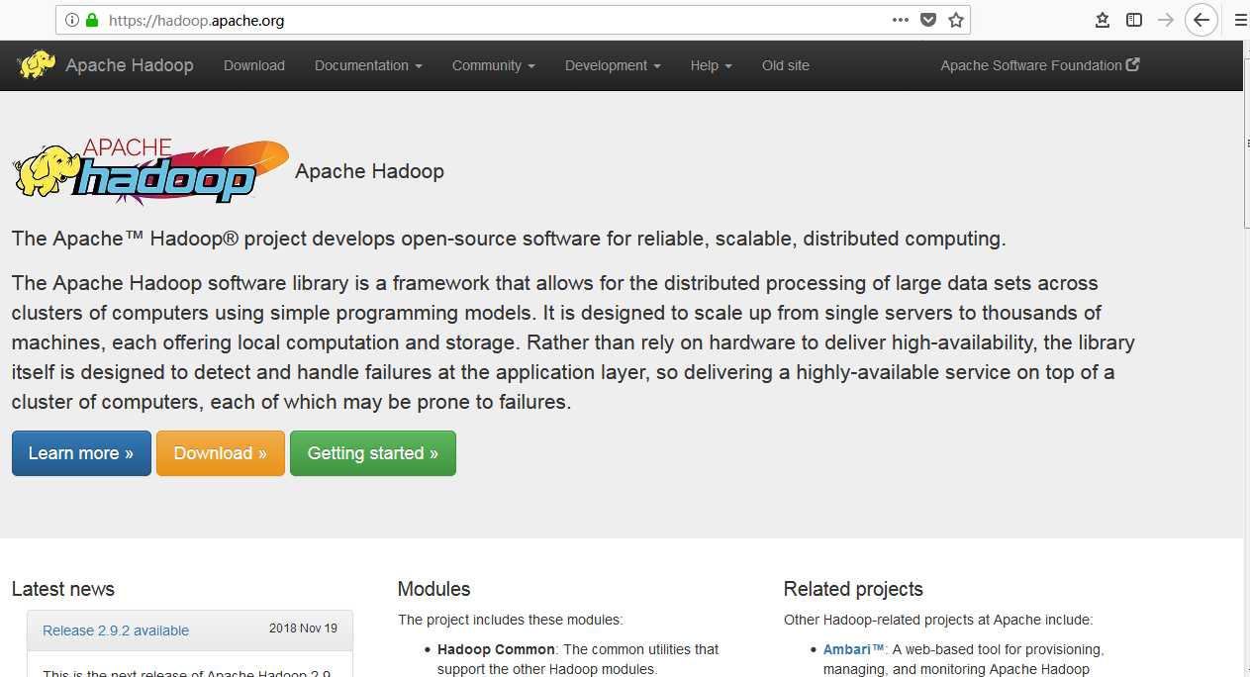Click the blue Learn more button

(x=81, y=453)
